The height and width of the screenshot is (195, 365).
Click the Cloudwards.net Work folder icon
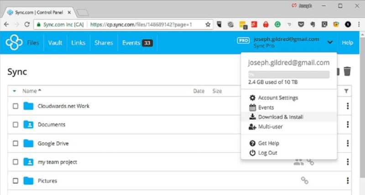click(x=28, y=106)
